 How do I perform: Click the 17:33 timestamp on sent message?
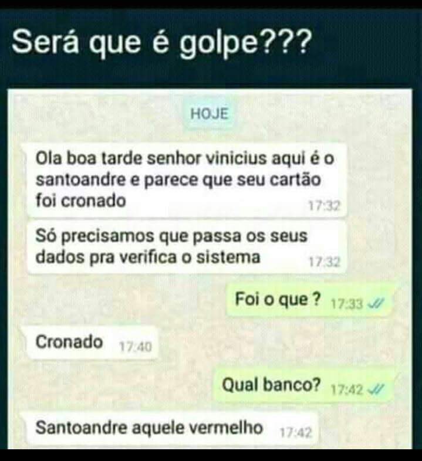[x=346, y=304]
